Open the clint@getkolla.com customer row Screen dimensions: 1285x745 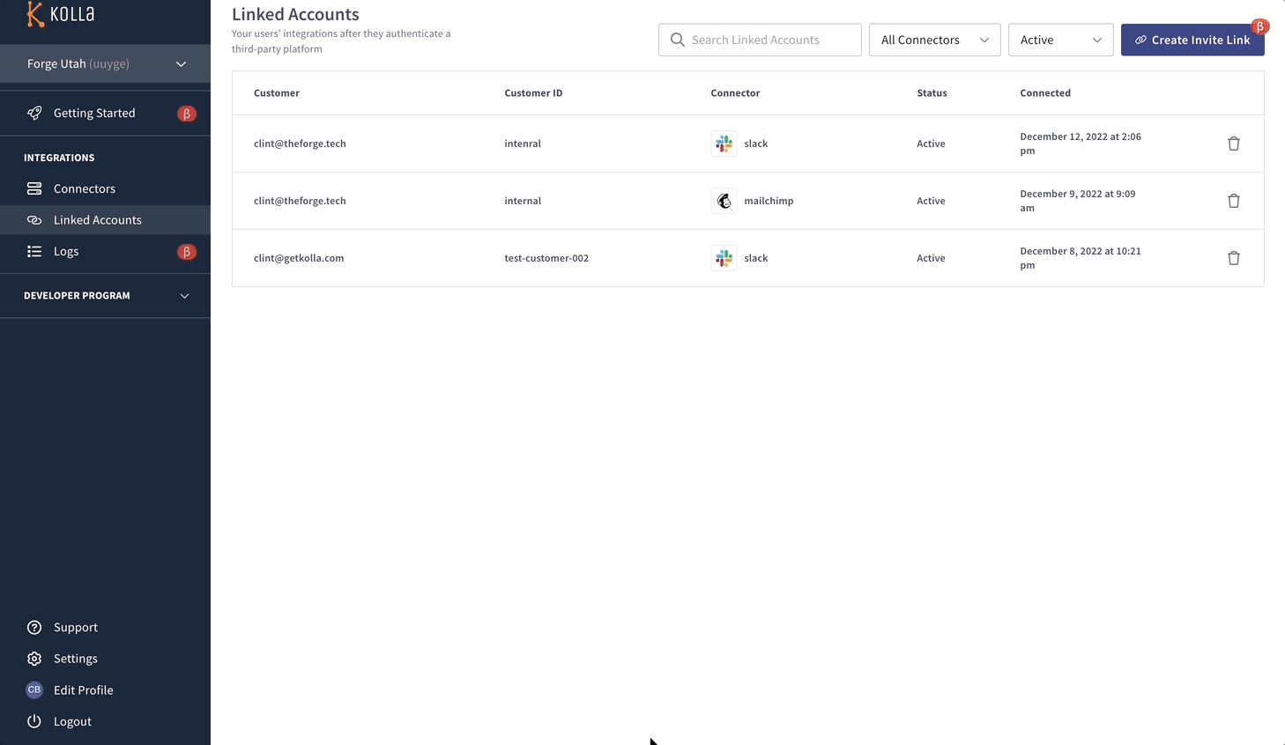pyautogui.click(x=299, y=258)
